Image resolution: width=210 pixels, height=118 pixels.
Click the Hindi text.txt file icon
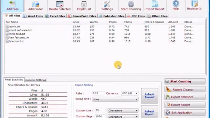(x=7, y=34)
